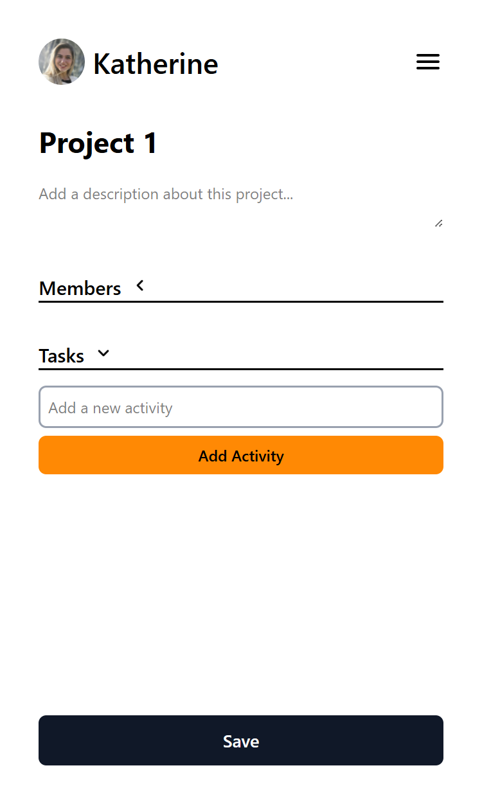Click the Members section heading
The height and width of the screenshot is (804, 482).
[80, 289]
